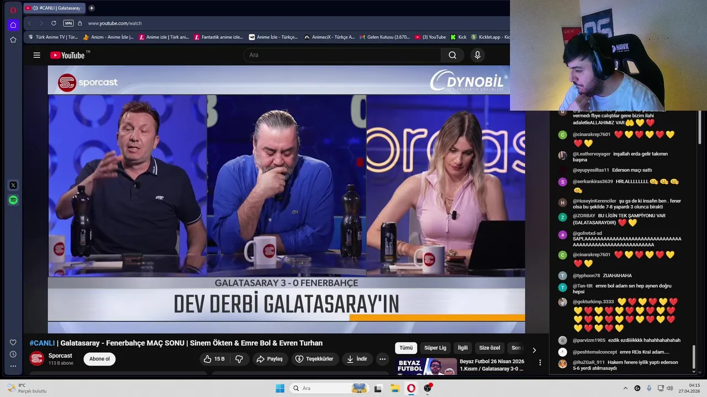The width and height of the screenshot is (707, 397).
Task: Send Teşekkürler super thanks
Action: 314,359
